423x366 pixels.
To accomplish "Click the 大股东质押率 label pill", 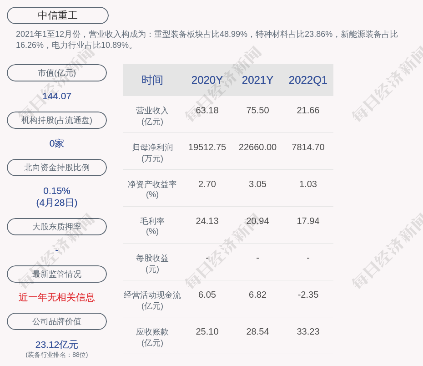I will pos(57,227).
